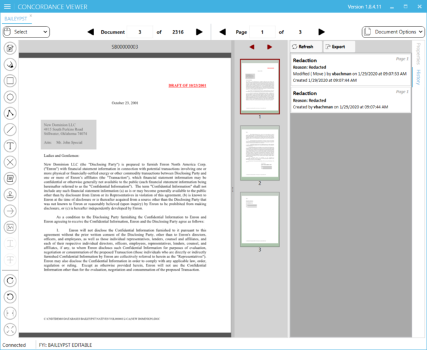The height and width of the screenshot is (350, 427).
Task: Open the History side tab
Action: click(x=418, y=77)
